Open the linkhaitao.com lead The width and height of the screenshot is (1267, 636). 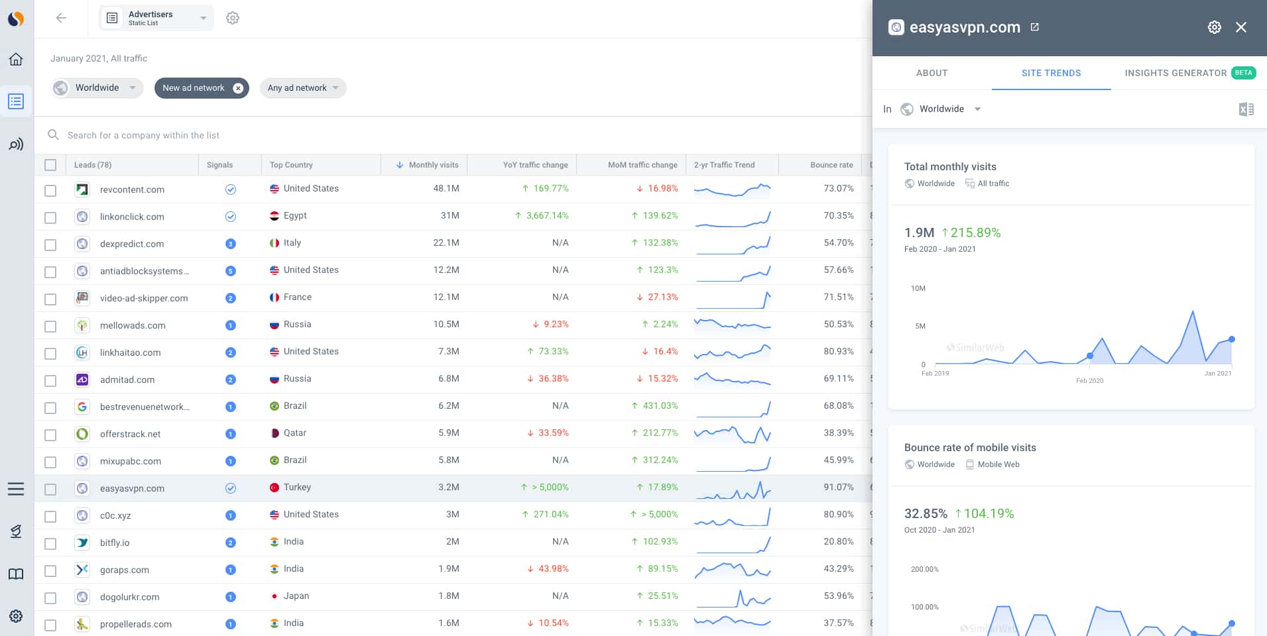[x=130, y=352]
